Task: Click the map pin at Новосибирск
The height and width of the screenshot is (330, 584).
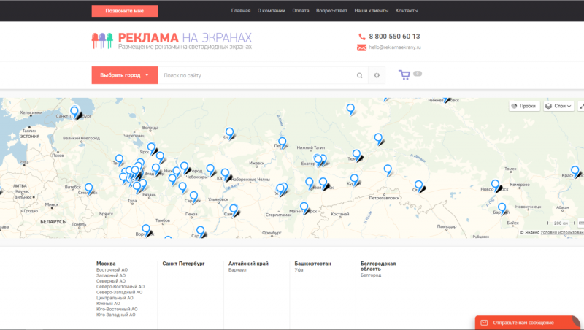Action: [495, 185]
